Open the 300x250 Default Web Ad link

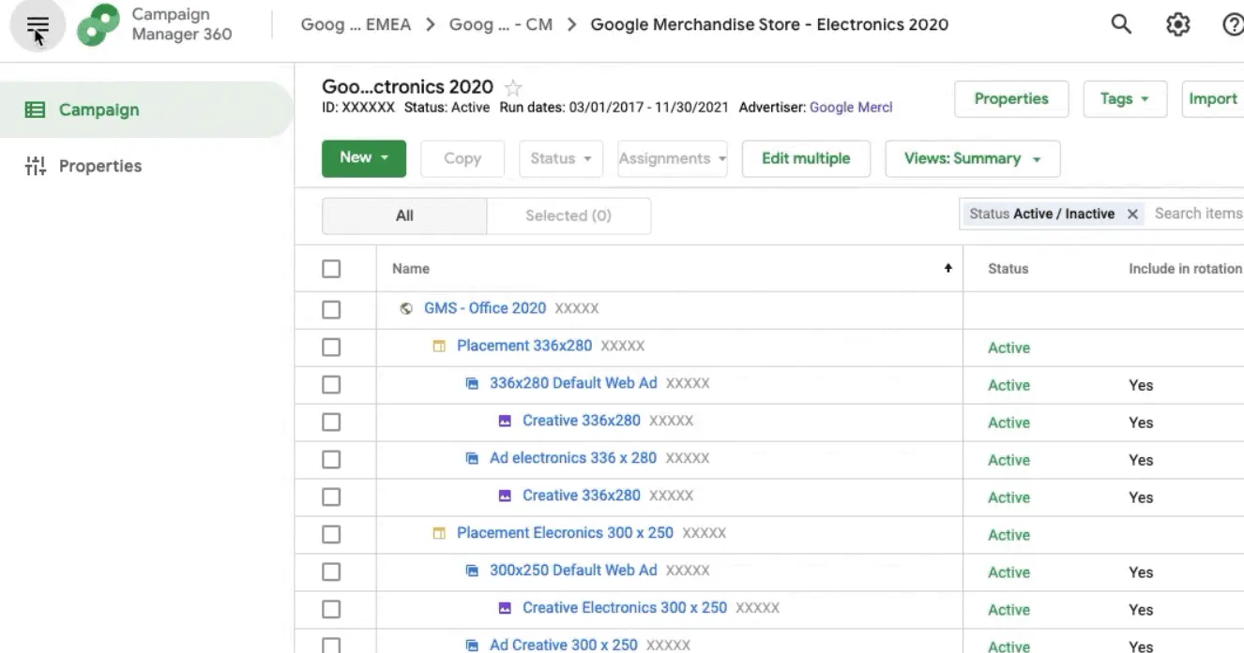point(573,571)
